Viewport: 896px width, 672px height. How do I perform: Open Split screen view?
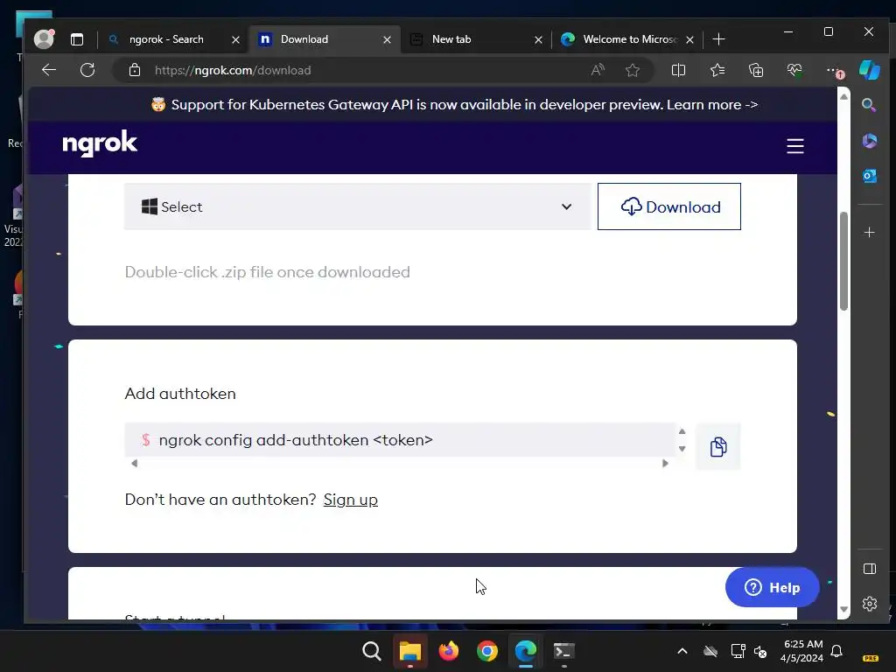[678, 70]
